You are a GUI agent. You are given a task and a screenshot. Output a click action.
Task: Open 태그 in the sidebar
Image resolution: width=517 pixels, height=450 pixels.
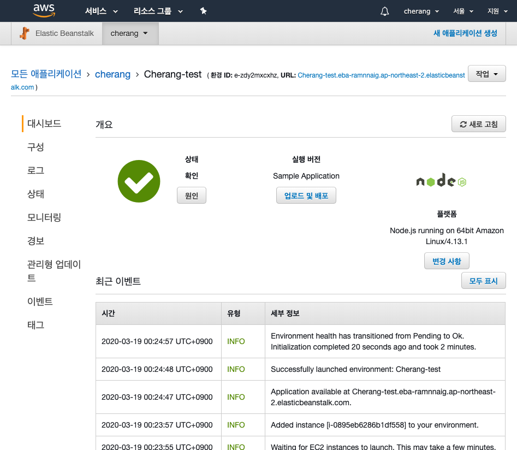click(x=35, y=325)
